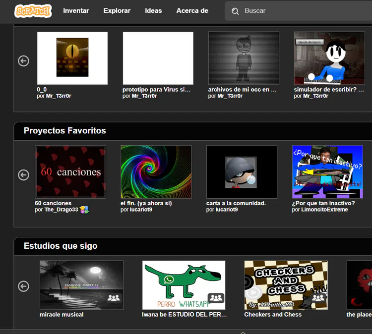Open the archivos de mi occ thumbnail
The width and height of the screenshot is (372, 334).
244,58
